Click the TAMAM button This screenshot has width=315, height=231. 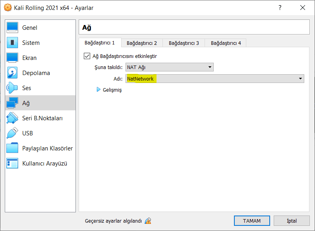click(252, 221)
